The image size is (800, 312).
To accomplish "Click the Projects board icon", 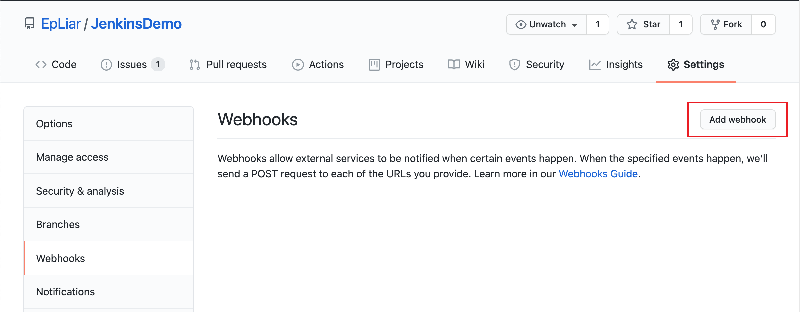I will click(374, 64).
